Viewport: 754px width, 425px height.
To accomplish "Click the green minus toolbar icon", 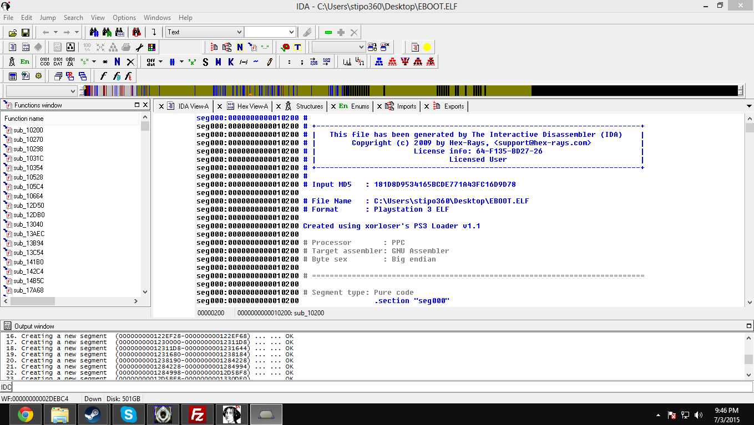I will [x=328, y=32].
